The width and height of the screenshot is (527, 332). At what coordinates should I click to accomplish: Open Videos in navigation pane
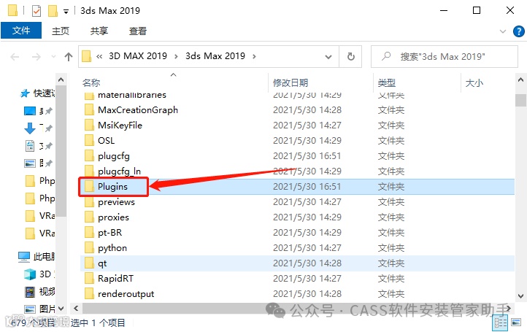(x=39, y=292)
